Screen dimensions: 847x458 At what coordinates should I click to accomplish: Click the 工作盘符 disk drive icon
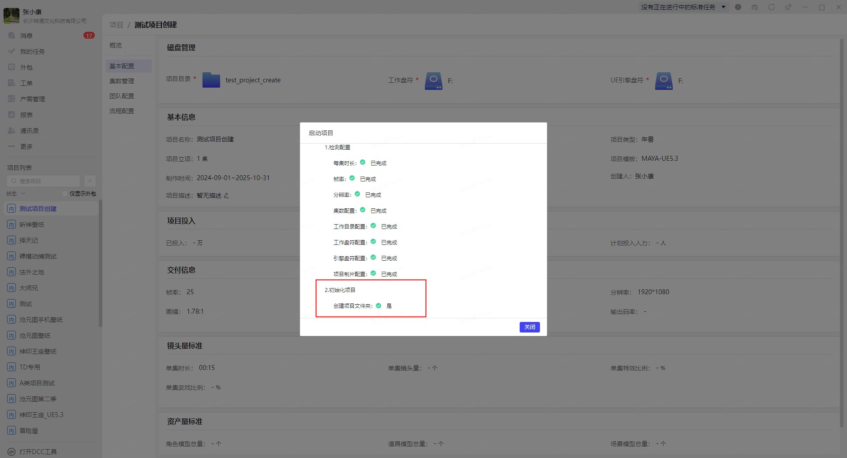pyautogui.click(x=433, y=81)
